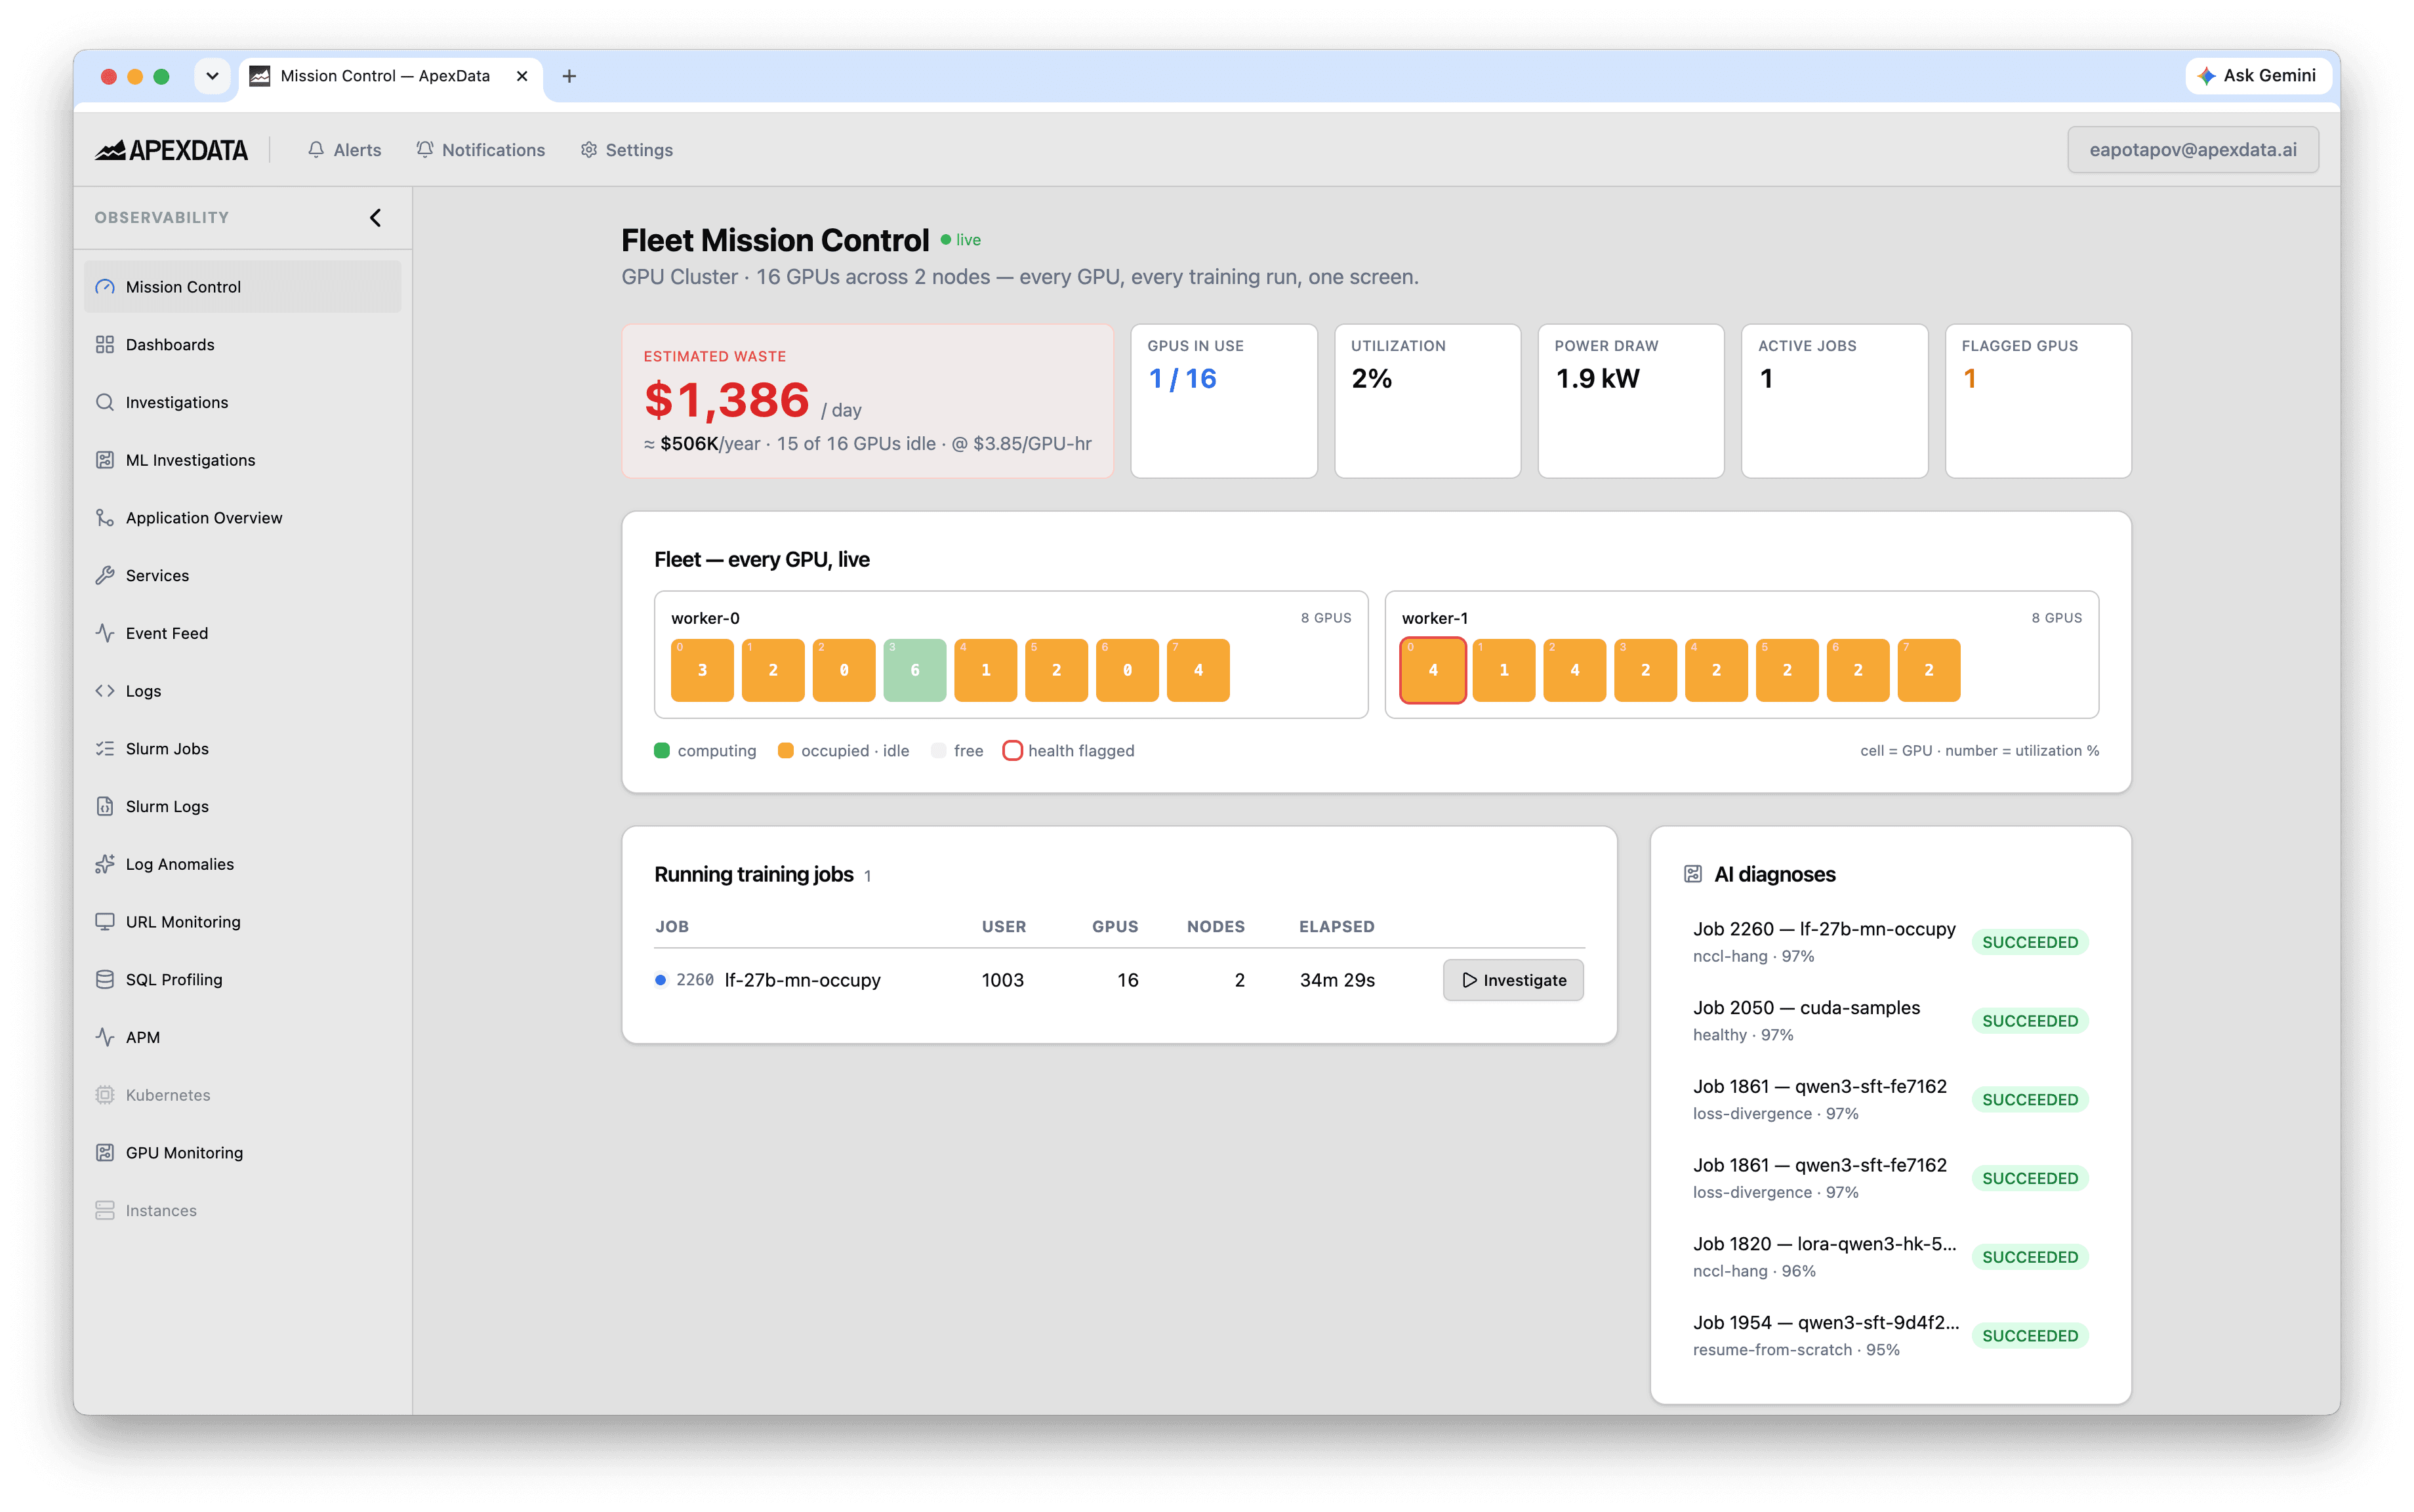2414x1512 pixels.
Task: Click the Ask Gemini button
Action: [x=2258, y=76]
